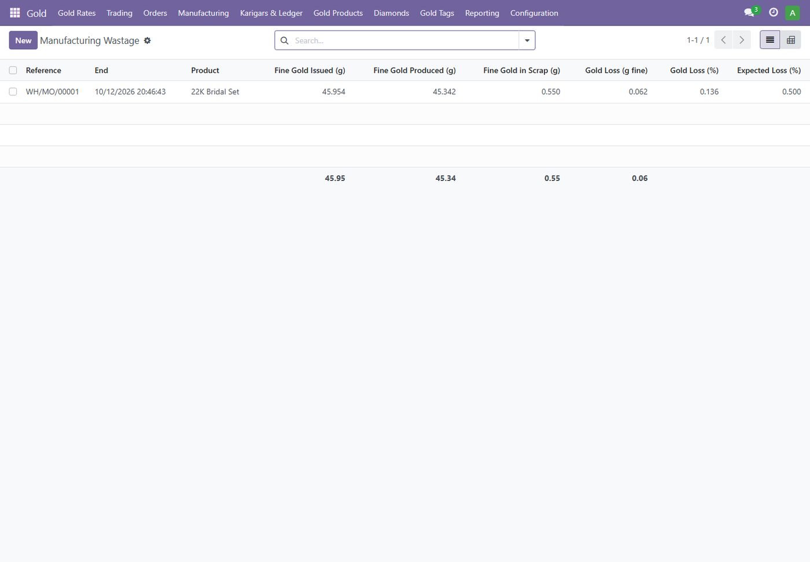This screenshot has width=810, height=562.
Task: Toggle the search filter options dropdown
Action: [x=527, y=40]
